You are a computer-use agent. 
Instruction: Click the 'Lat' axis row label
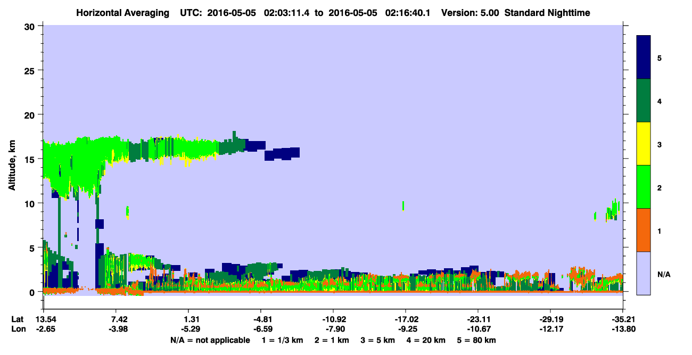click(18, 319)
